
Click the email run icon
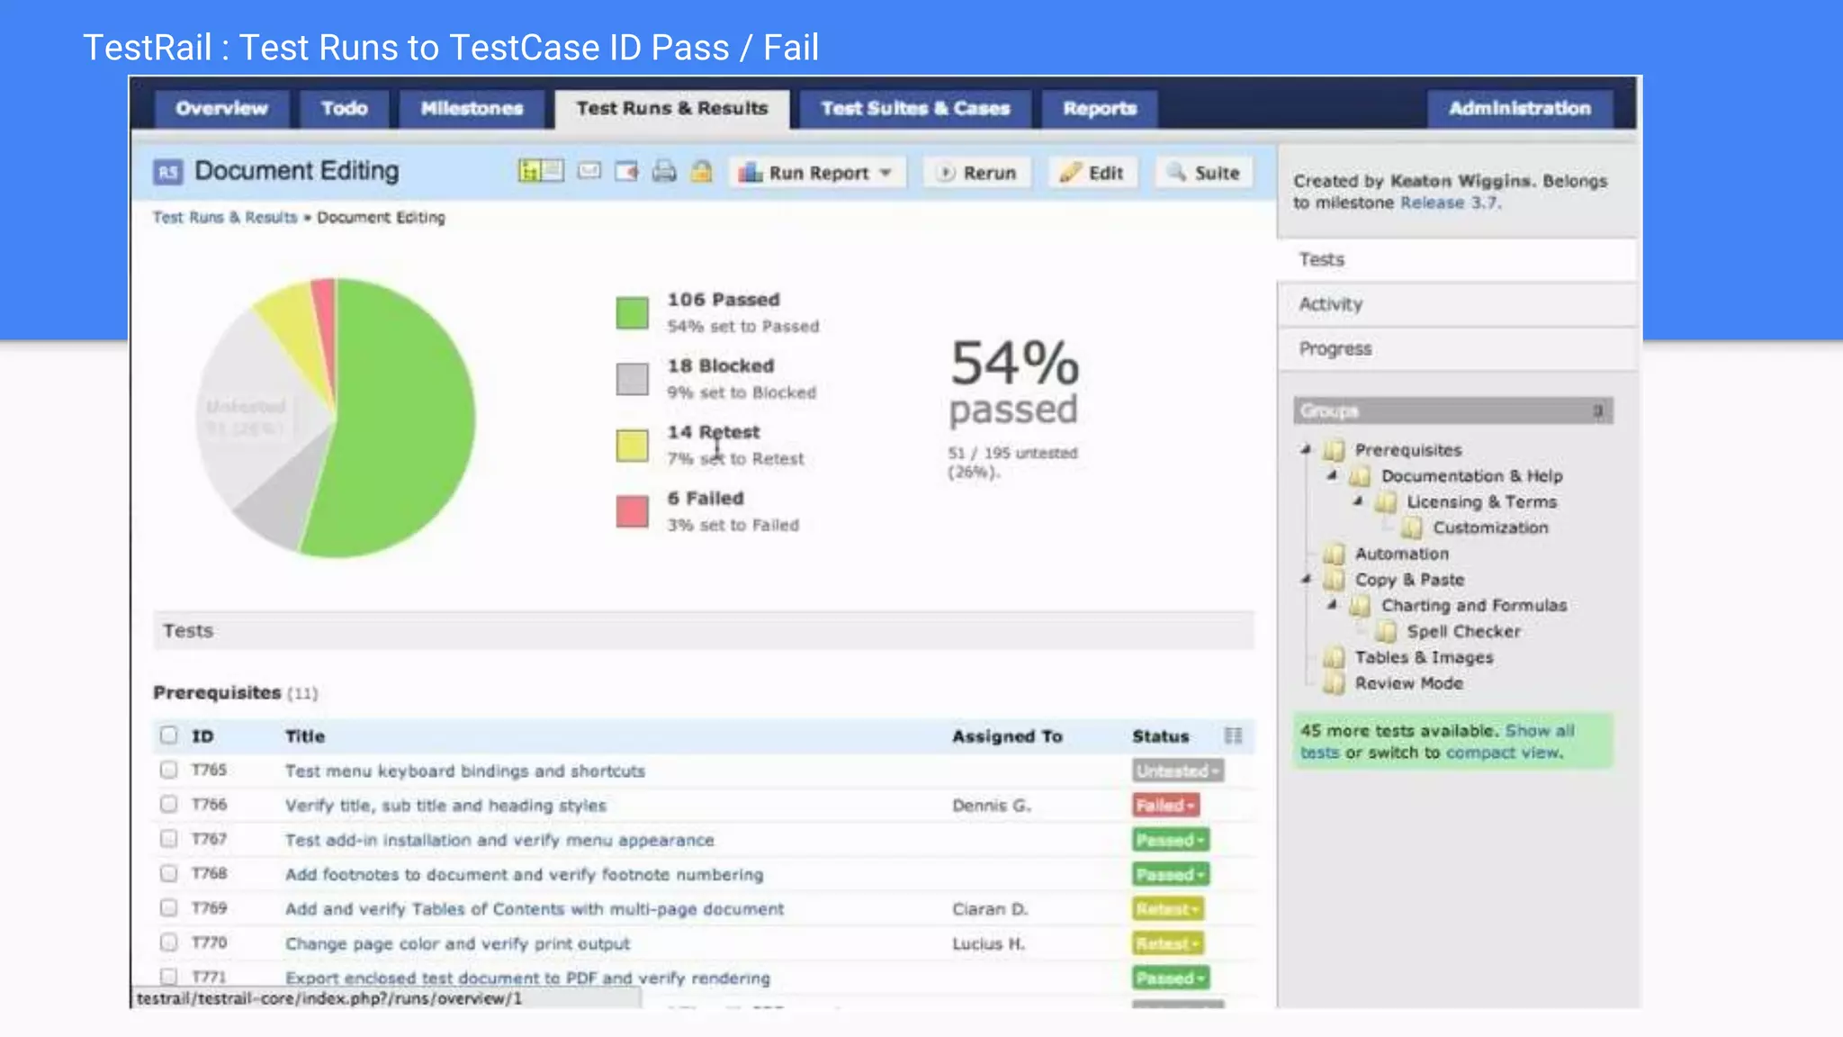click(589, 171)
